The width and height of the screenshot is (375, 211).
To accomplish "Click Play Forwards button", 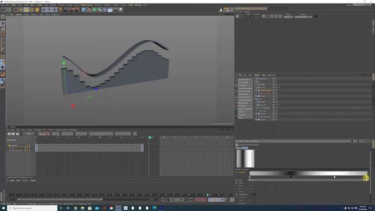I will click(x=177, y=200).
